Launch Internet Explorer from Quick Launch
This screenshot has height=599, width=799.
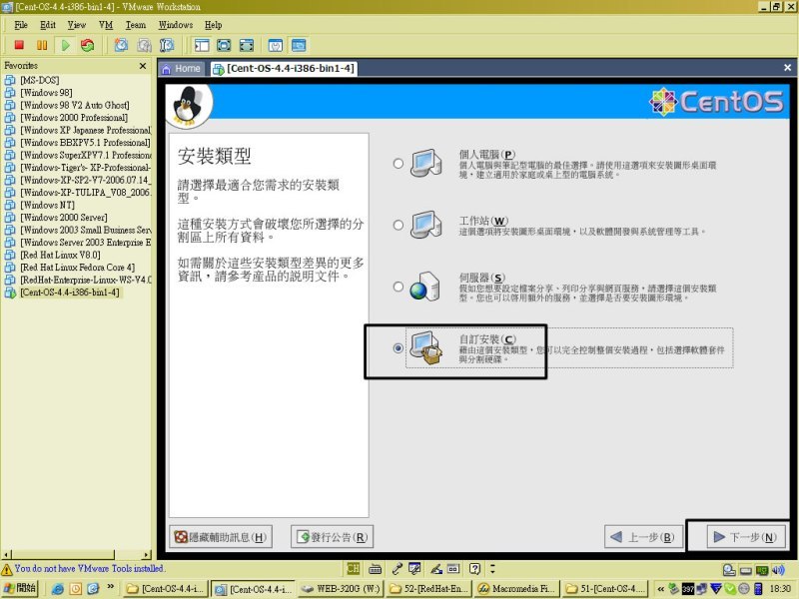pyautogui.click(x=58, y=589)
